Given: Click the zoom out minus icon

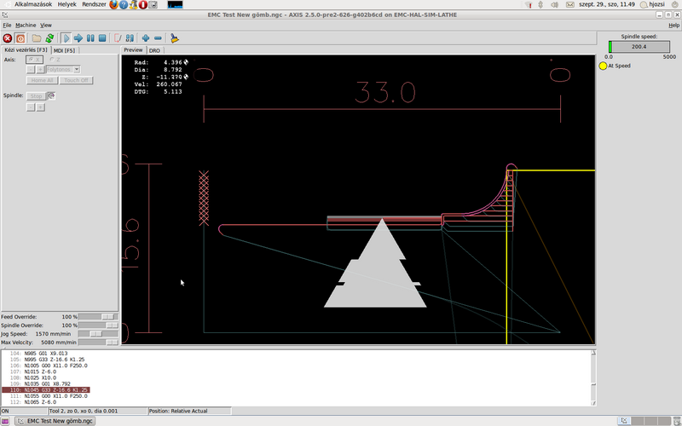Looking at the screenshot, I should 158,38.
